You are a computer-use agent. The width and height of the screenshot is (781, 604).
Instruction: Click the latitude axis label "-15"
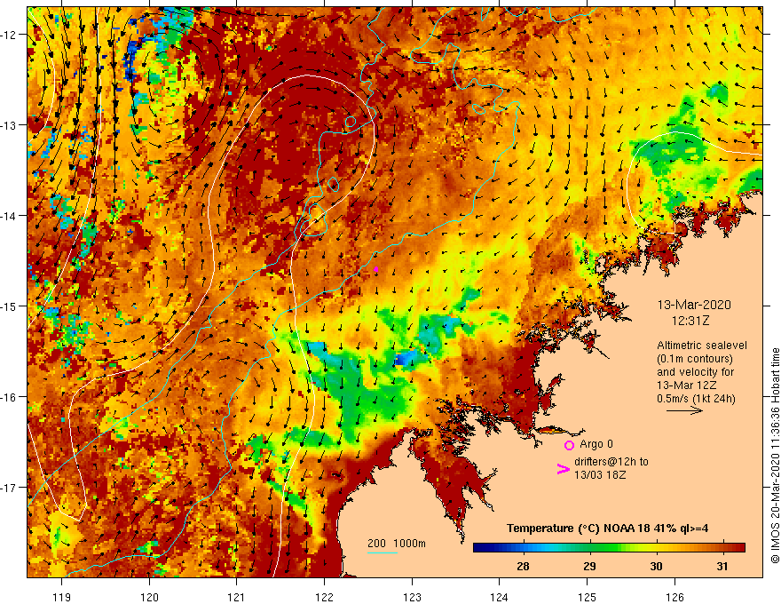10,306
